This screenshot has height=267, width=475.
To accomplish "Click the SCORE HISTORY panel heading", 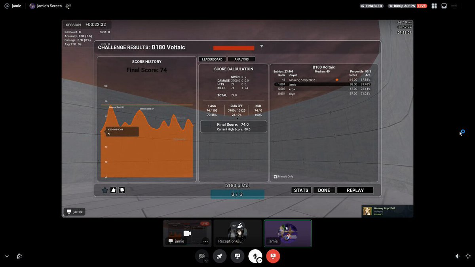I will click(x=147, y=62).
